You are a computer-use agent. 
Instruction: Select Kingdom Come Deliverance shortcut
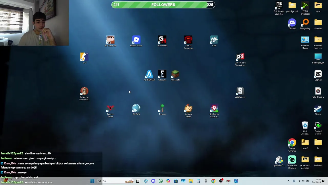[x=84, y=94]
